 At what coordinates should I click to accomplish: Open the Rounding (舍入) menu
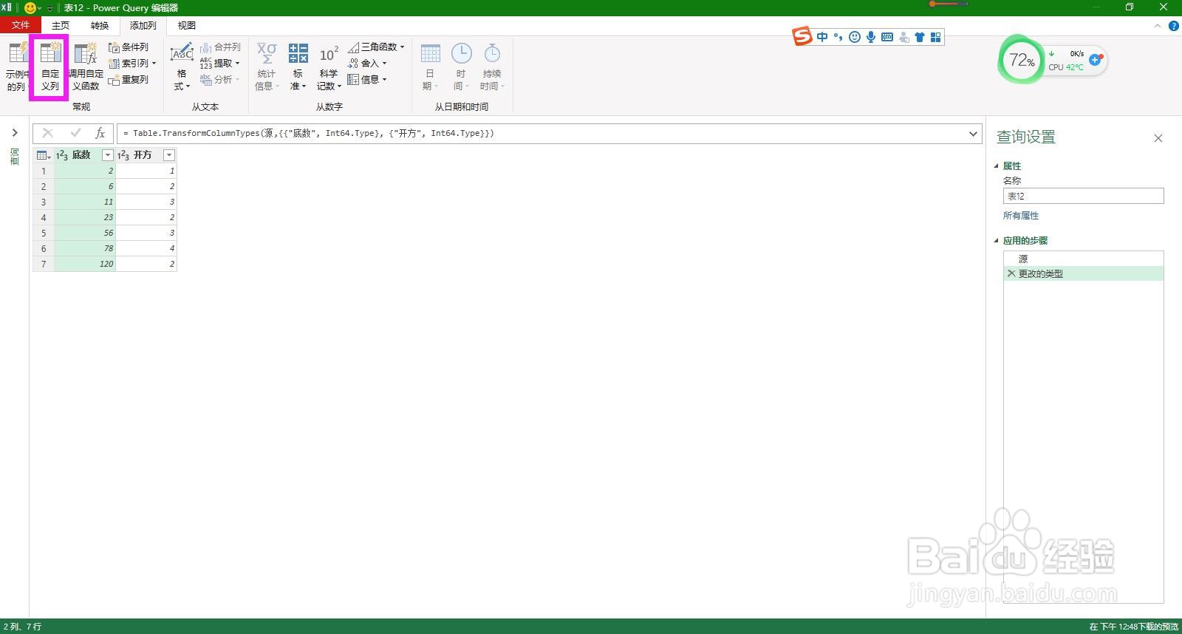pyautogui.click(x=367, y=64)
